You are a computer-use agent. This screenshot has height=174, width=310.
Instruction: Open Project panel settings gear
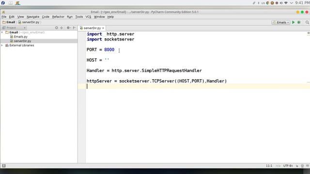pos(68,28)
